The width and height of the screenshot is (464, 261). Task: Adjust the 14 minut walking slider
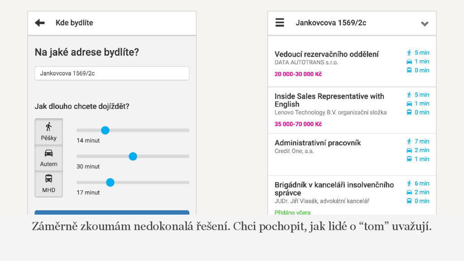105,130
